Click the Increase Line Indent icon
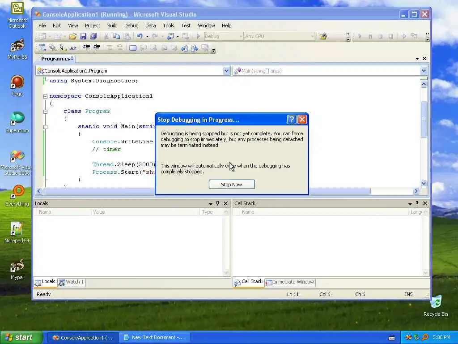The height and width of the screenshot is (344, 458). (97, 47)
